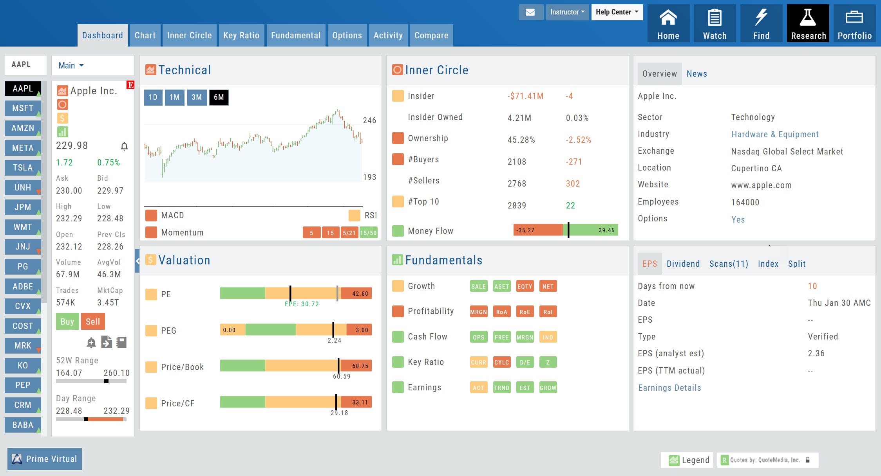Open the Research section
Viewport: 881px width, 476px height.
[x=808, y=23]
